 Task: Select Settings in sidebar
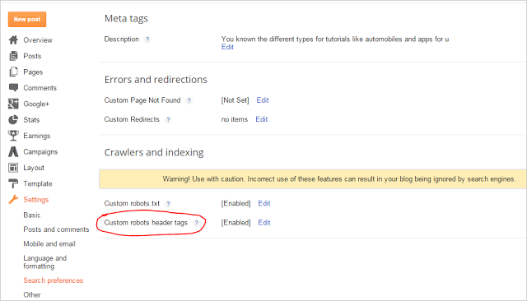36,200
